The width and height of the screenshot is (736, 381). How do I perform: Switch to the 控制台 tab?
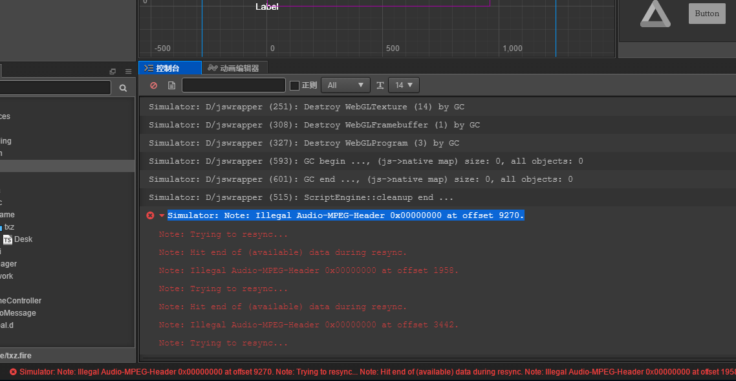click(170, 68)
